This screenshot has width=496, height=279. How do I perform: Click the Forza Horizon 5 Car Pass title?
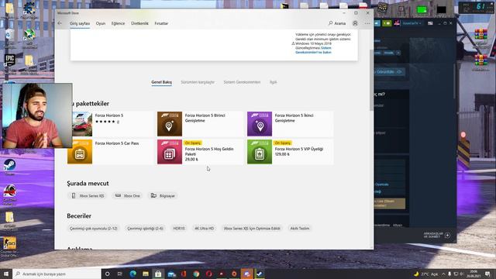coord(117,143)
